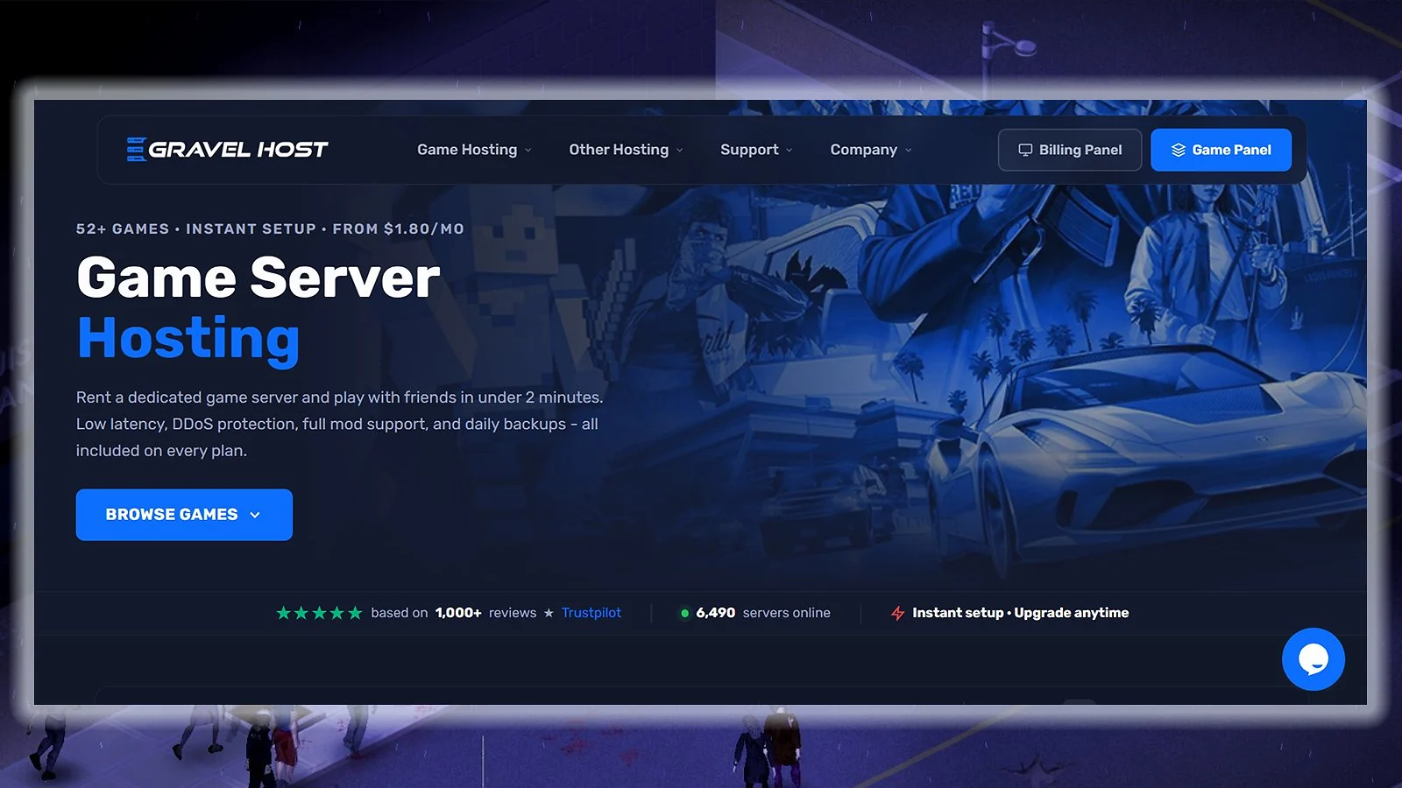
Task: Click the green five-star rating
Action: (x=319, y=613)
